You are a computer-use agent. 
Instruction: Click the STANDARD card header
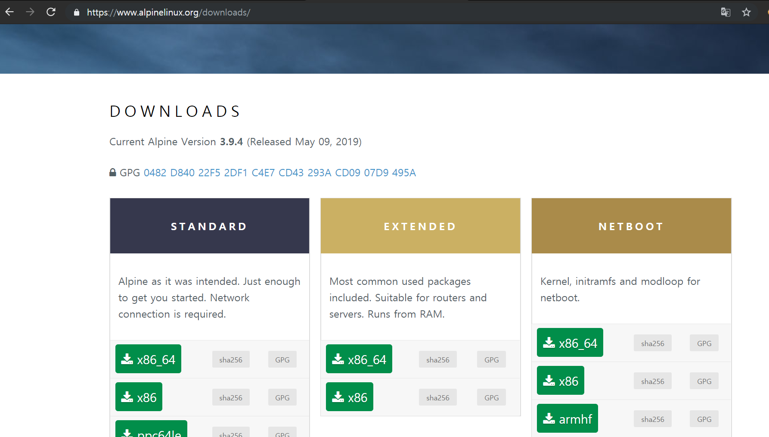[x=210, y=226]
